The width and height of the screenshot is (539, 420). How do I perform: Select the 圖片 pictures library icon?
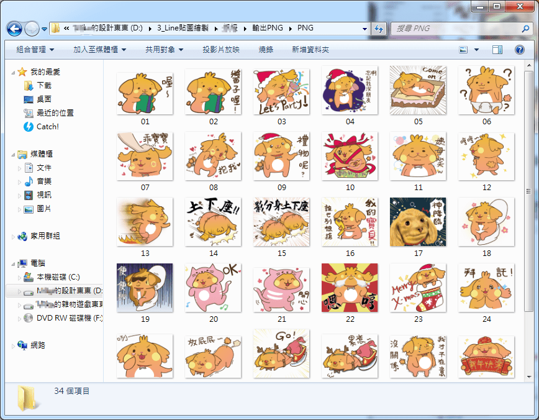tap(29, 209)
